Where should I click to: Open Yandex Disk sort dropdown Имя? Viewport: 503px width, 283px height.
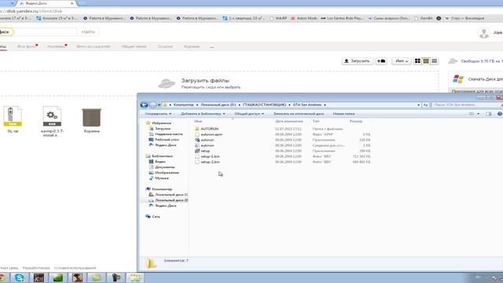coord(402,61)
